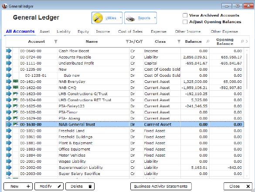Viewport: 255px width, 192px height.
Task: Open the Account column filter funnel
Action: [56, 41]
